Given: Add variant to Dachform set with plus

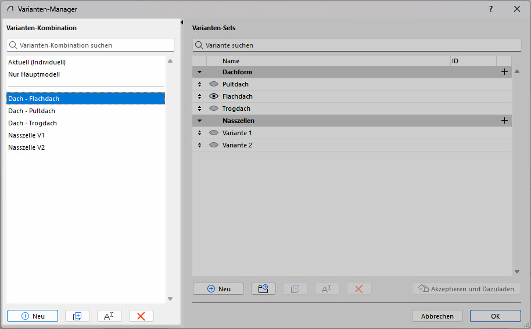Looking at the screenshot, I should point(504,72).
